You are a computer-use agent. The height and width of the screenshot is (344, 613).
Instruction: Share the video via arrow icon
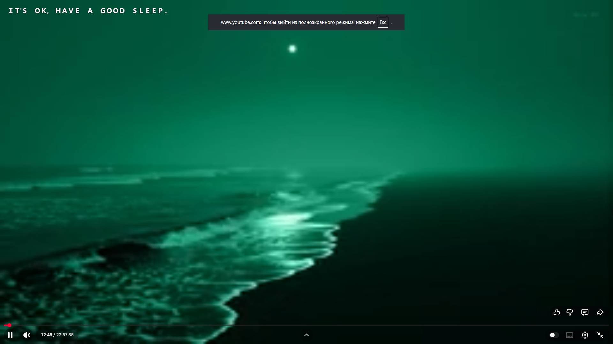click(600, 312)
